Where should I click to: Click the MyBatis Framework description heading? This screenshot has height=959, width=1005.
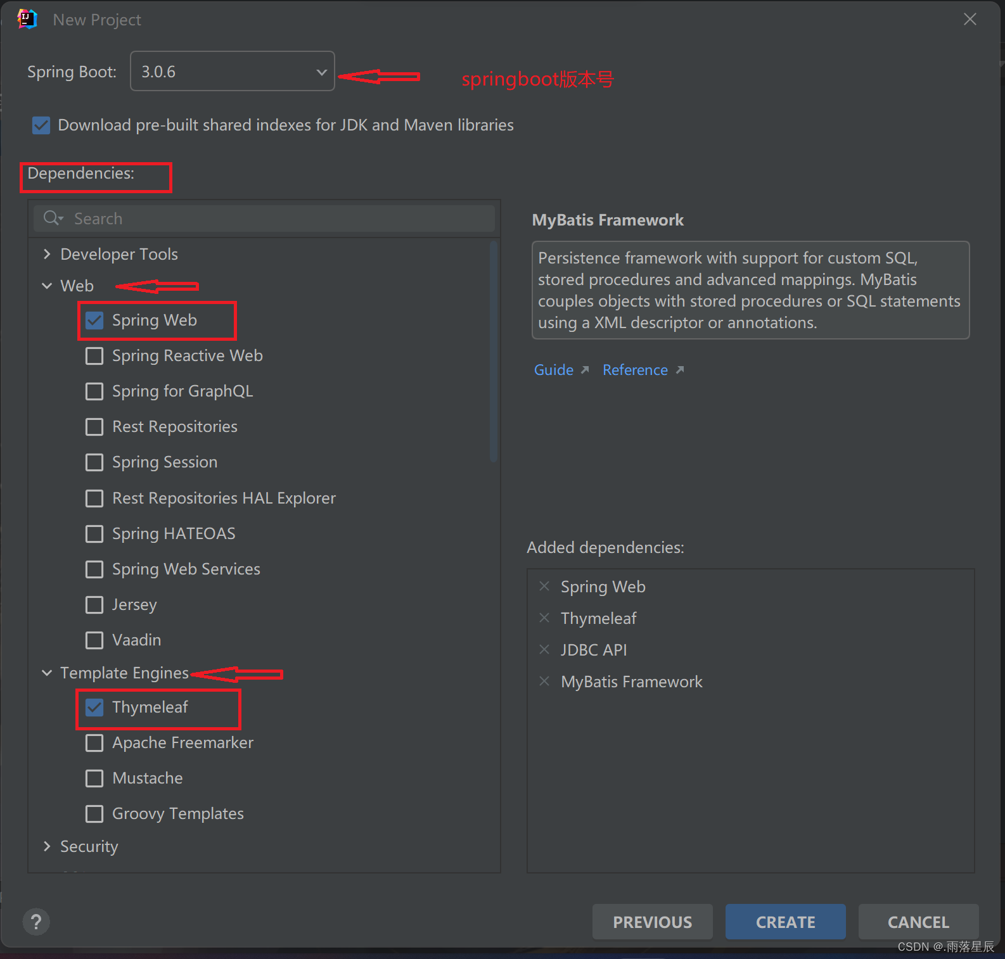pos(608,220)
